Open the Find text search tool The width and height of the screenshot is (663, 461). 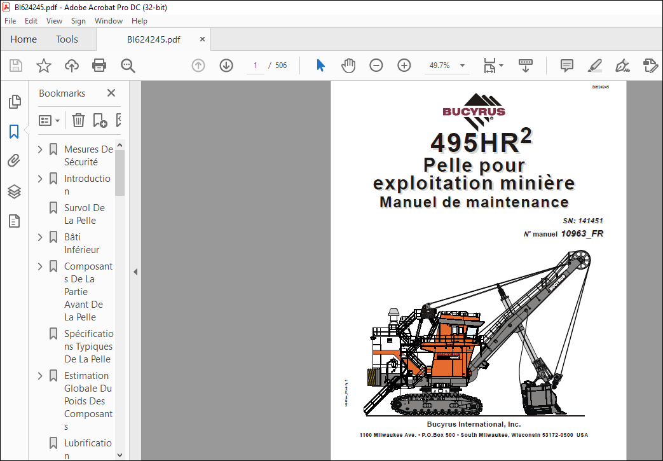click(128, 65)
